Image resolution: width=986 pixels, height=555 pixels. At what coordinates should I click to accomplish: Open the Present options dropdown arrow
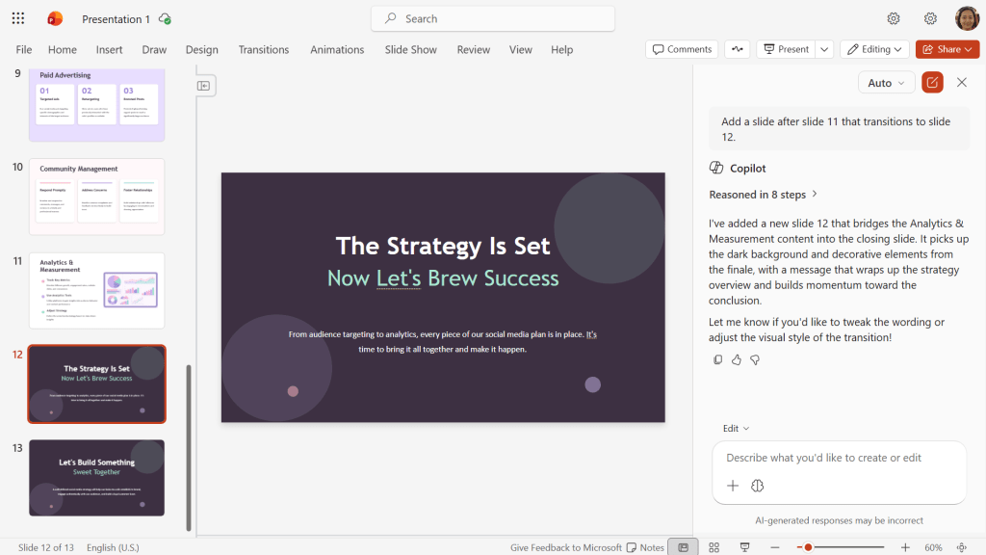point(824,49)
